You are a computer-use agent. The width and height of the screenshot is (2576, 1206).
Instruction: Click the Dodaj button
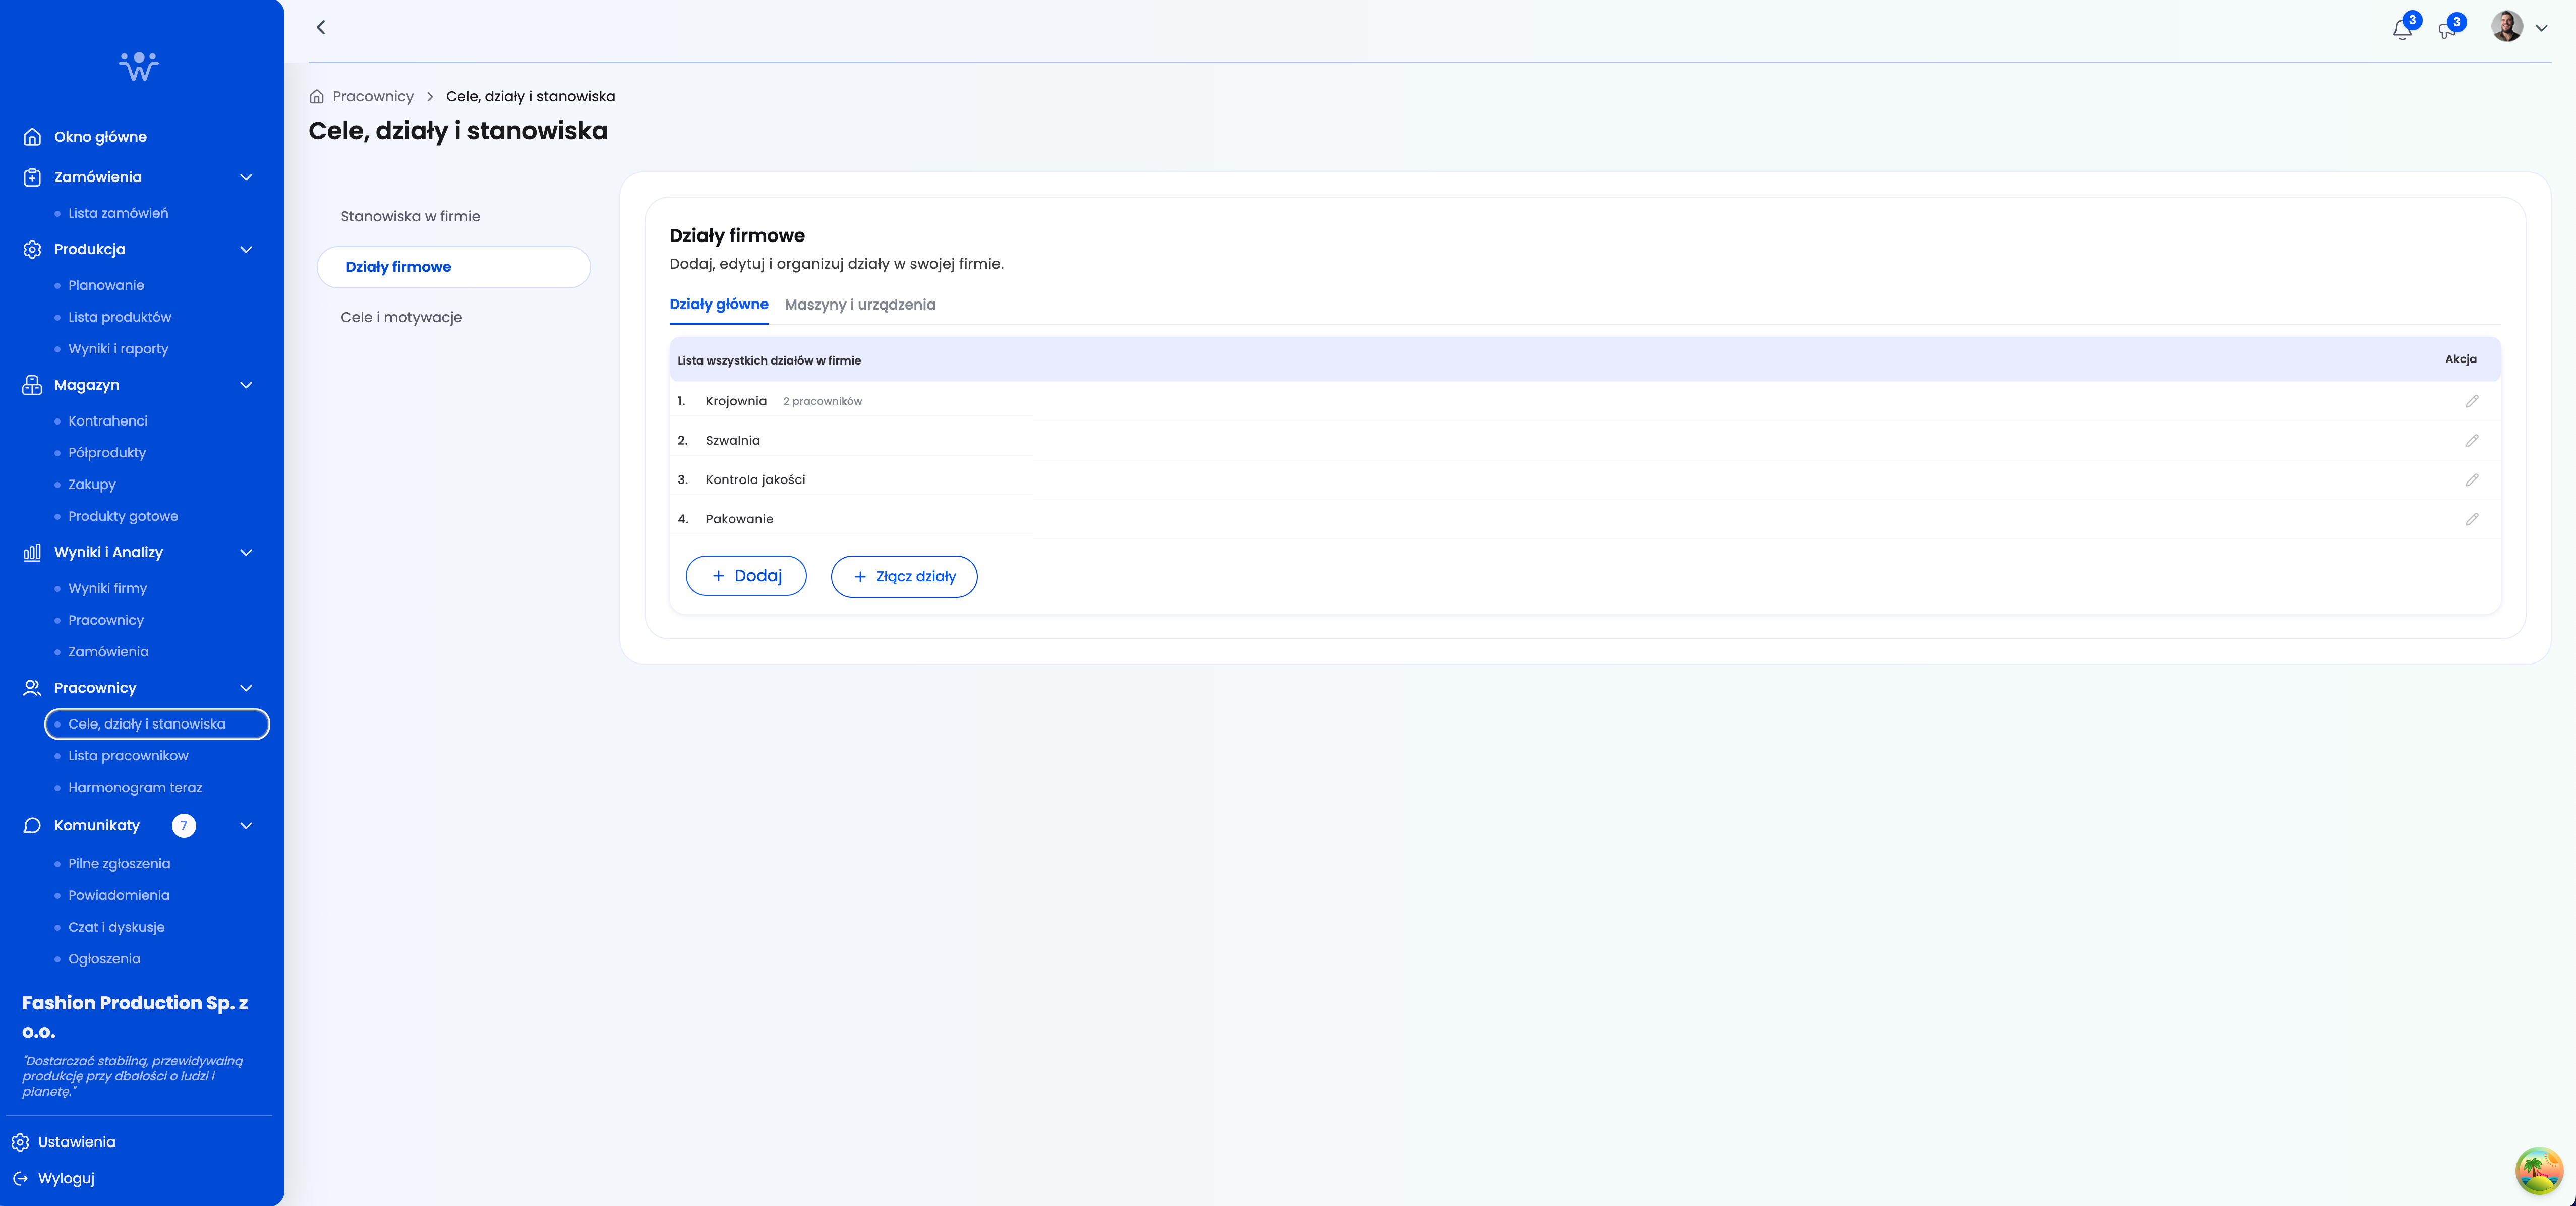click(x=746, y=576)
